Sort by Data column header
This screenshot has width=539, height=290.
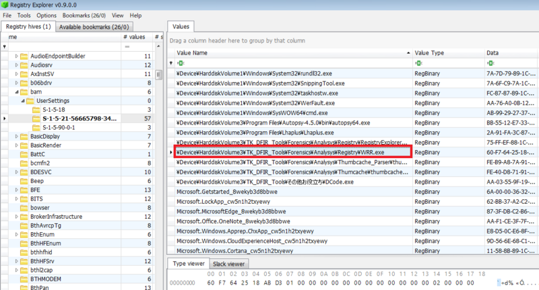coord(511,53)
